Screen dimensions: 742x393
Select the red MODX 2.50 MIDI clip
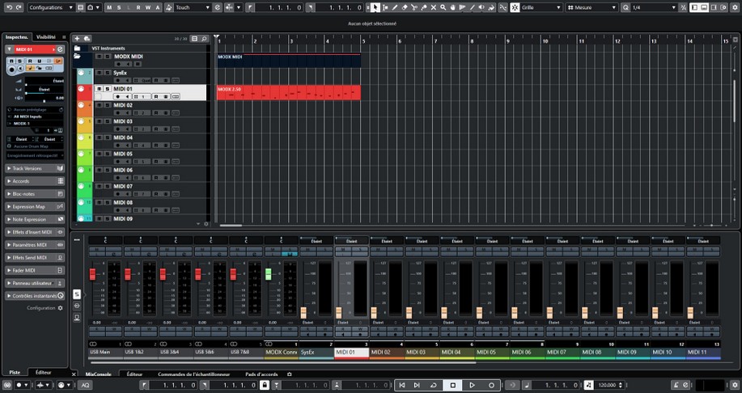pos(288,94)
